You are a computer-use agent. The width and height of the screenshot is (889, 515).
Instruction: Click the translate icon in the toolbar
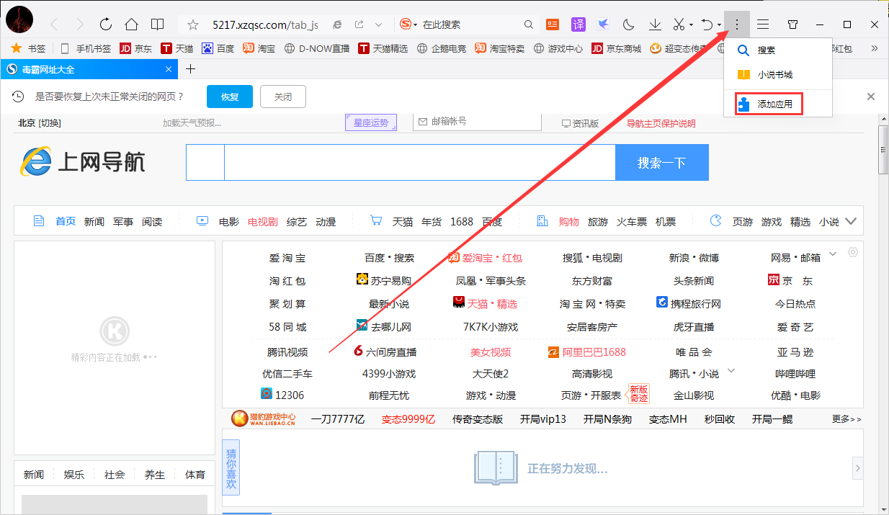(578, 24)
